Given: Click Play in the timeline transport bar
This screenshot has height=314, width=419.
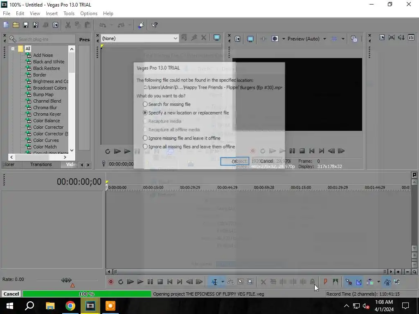Looking at the screenshot, I should pos(140,282).
